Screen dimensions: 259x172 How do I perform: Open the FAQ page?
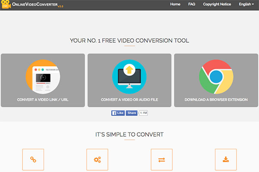[x=192, y=4]
